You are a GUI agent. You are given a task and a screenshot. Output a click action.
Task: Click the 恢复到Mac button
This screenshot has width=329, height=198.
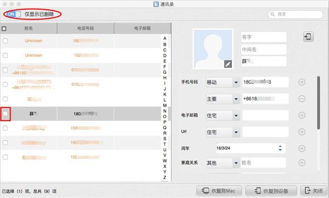coord(219,191)
